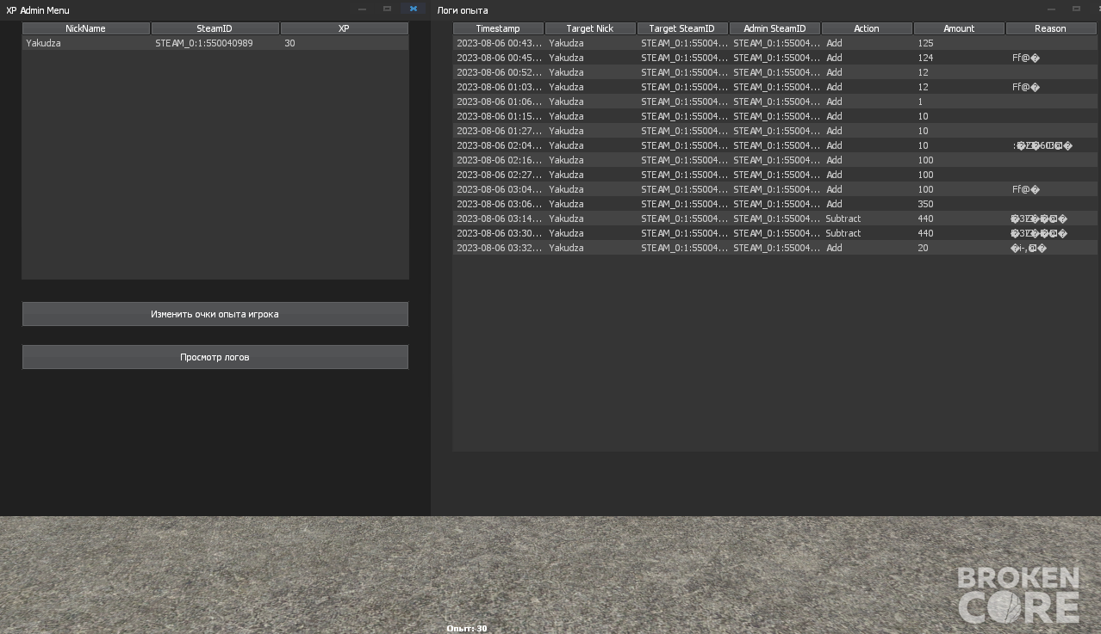Viewport: 1101px width, 634px height.
Task: Sort logs by Action column header
Action: pyautogui.click(x=867, y=28)
